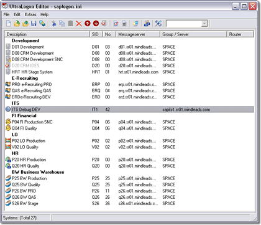
Task: Select the P20 HR Production entry
Action: tap(29, 160)
